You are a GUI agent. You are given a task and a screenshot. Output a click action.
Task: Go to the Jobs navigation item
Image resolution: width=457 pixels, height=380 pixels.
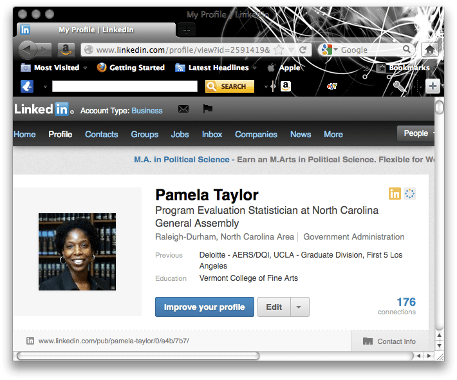point(180,134)
